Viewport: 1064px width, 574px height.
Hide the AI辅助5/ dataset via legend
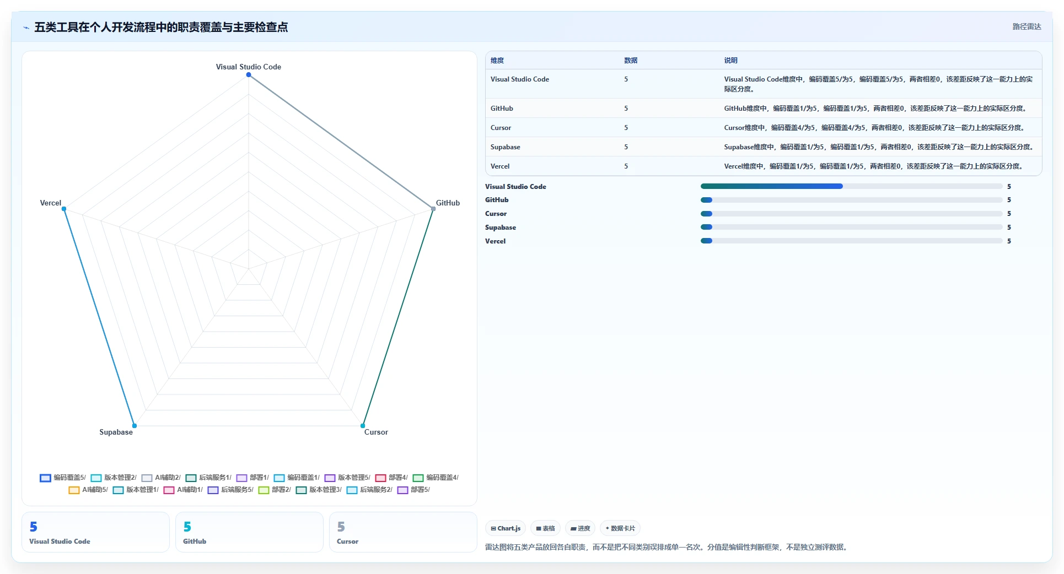pos(88,490)
